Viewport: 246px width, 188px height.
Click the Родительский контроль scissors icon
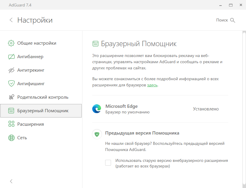tap(11, 97)
